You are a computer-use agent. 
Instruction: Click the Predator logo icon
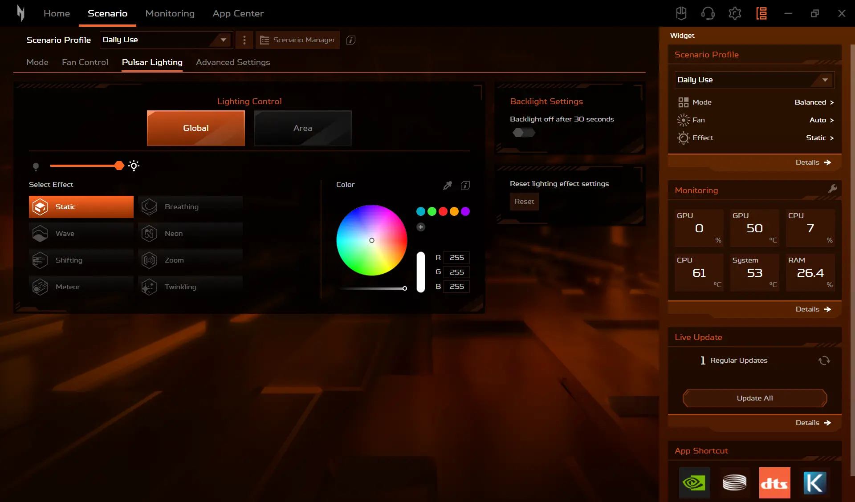pyautogui.click(x=20, y=13)
